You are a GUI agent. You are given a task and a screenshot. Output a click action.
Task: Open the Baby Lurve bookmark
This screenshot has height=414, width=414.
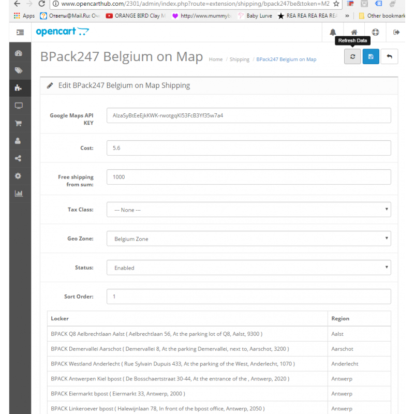click(255, 16)
